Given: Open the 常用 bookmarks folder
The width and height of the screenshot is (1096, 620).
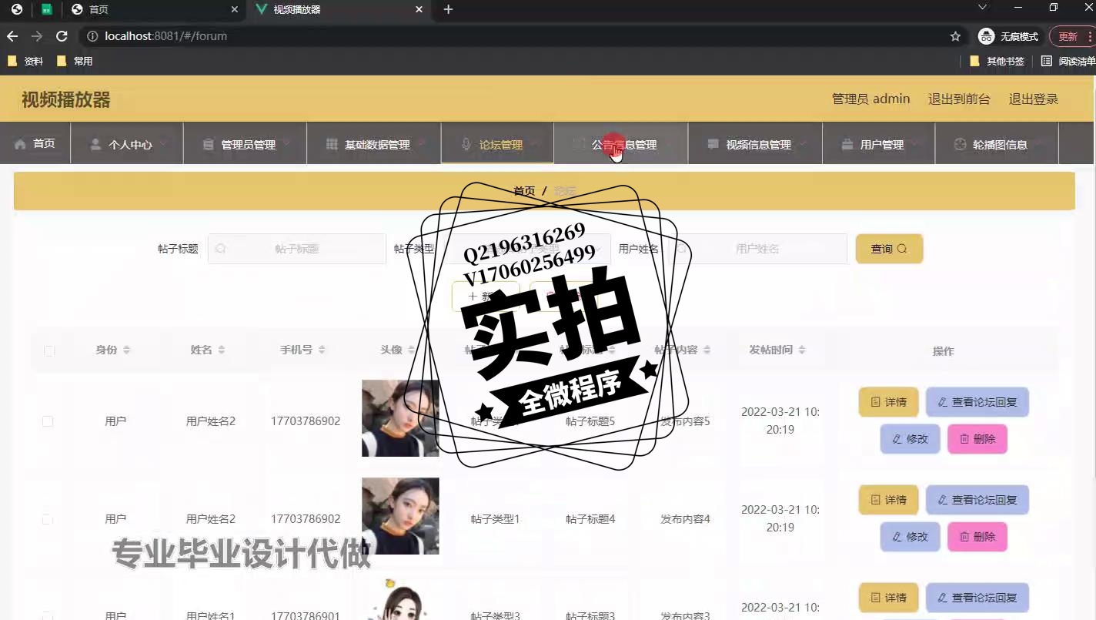Looking at the screenshot, I should (75, 61).
